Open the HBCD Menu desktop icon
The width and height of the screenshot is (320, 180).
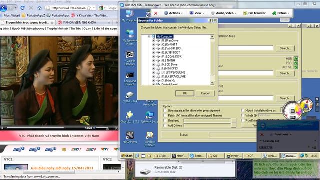[x=130, y=137]
